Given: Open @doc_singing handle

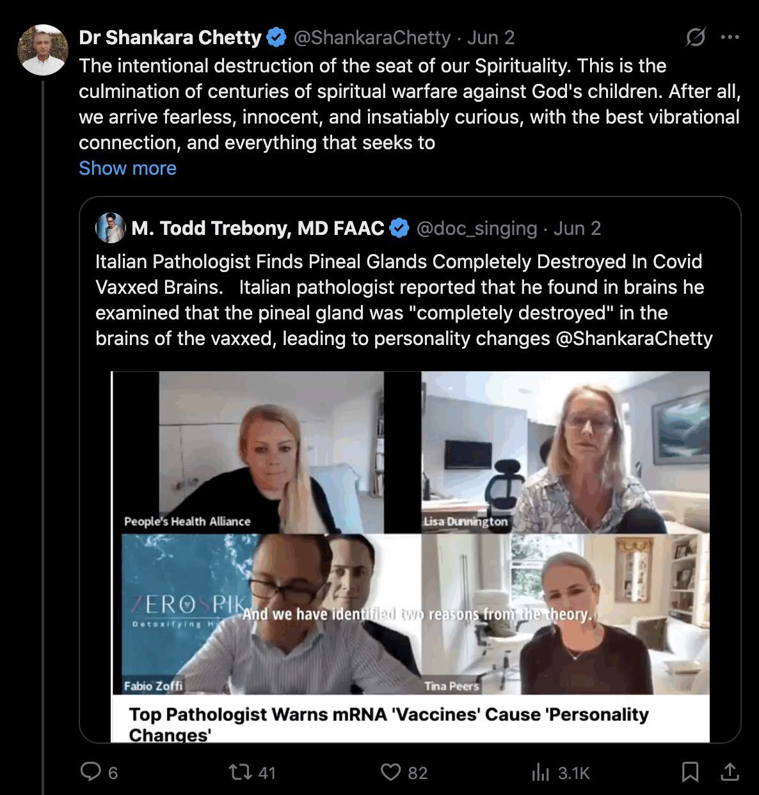Looking at the screenshot, I should click(477, 229).
